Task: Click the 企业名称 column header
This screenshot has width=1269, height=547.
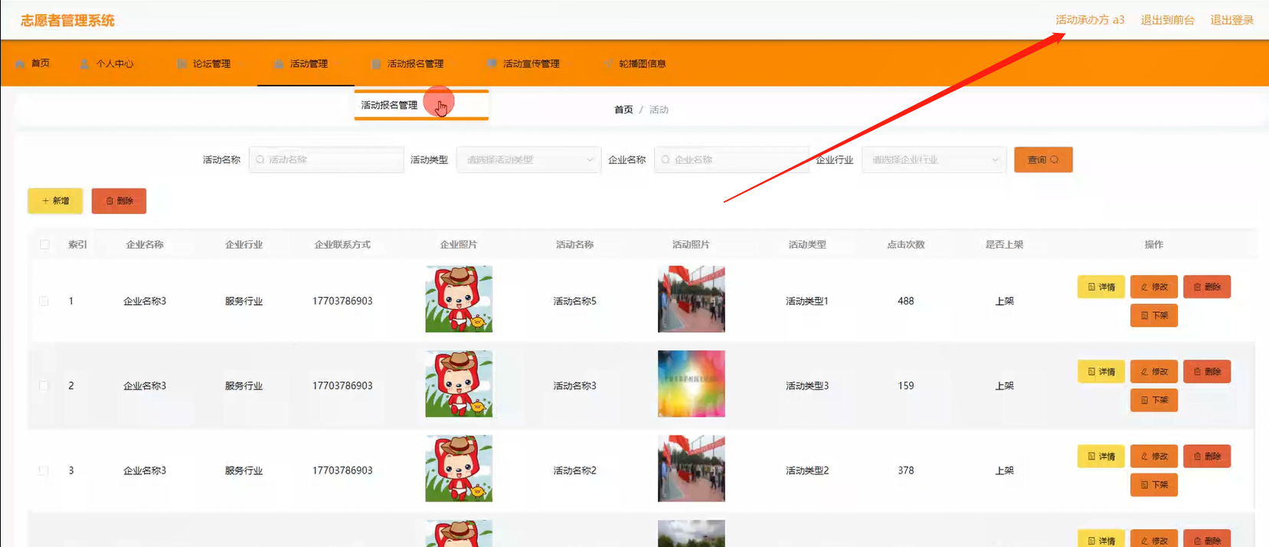Action: (x=145, y=245)
